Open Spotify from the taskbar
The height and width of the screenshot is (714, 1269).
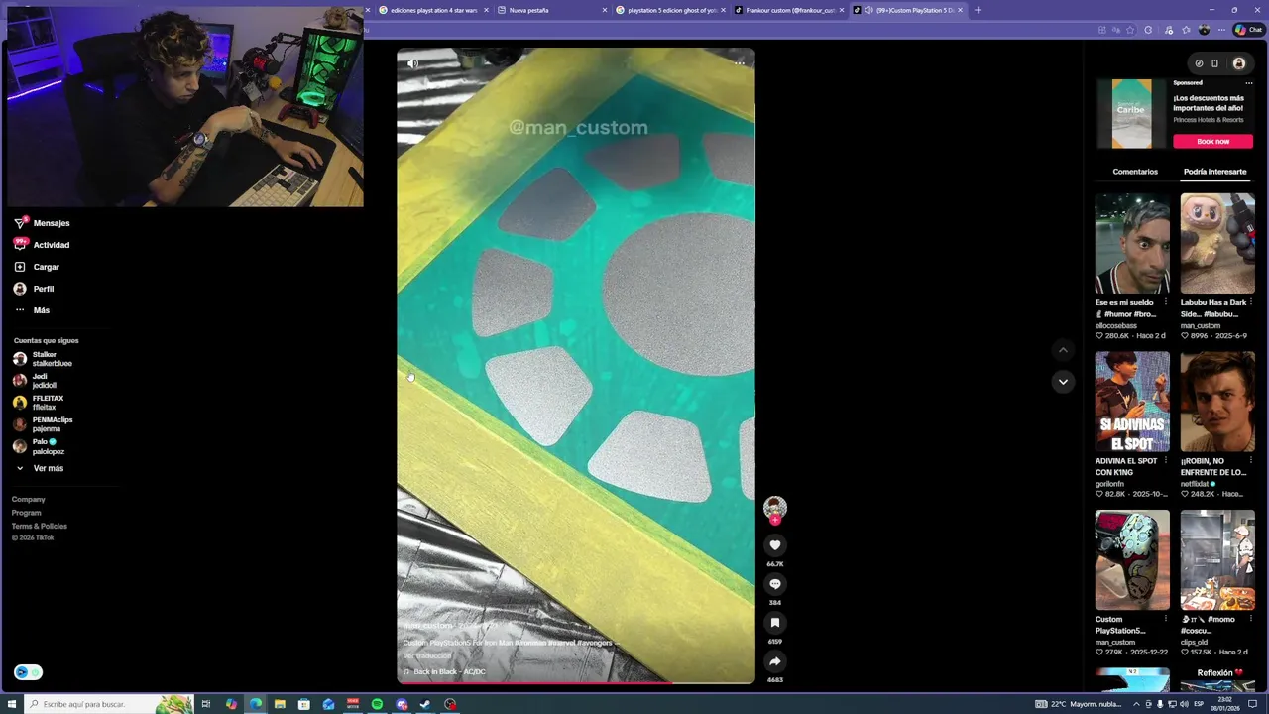[x=377, y=704]
